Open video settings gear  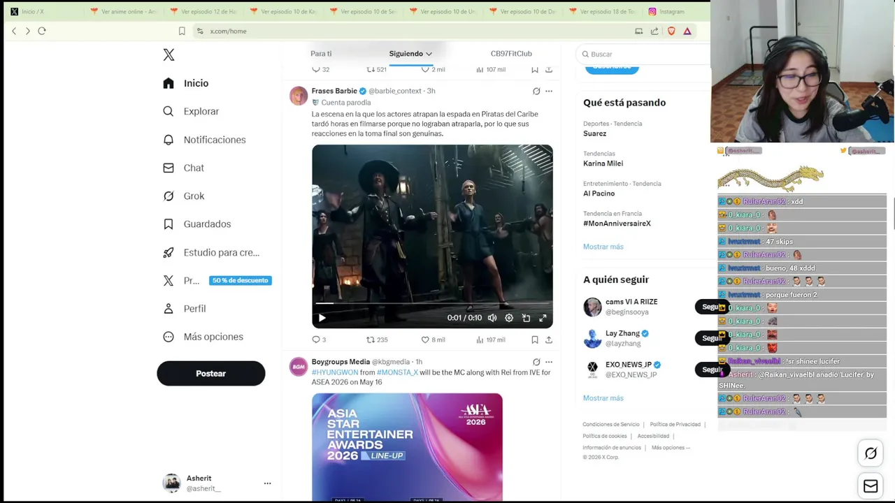(x=509, y=318)
